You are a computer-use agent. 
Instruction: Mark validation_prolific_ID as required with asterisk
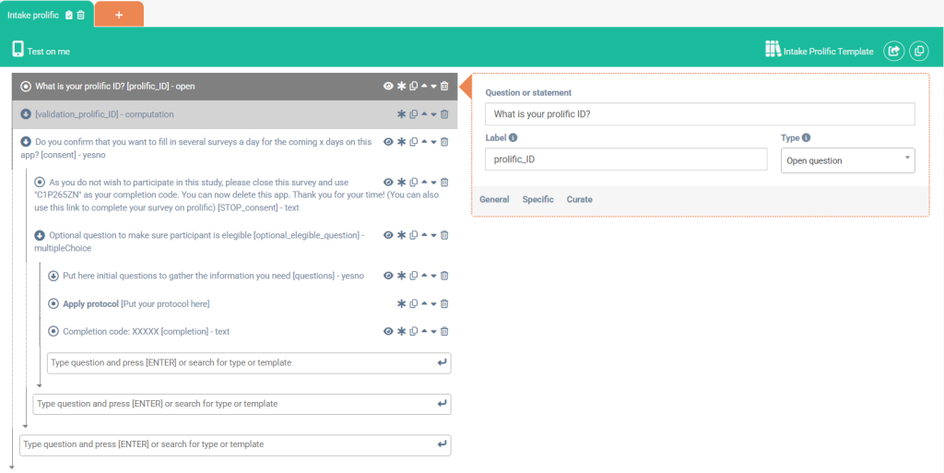pos(401,114)
